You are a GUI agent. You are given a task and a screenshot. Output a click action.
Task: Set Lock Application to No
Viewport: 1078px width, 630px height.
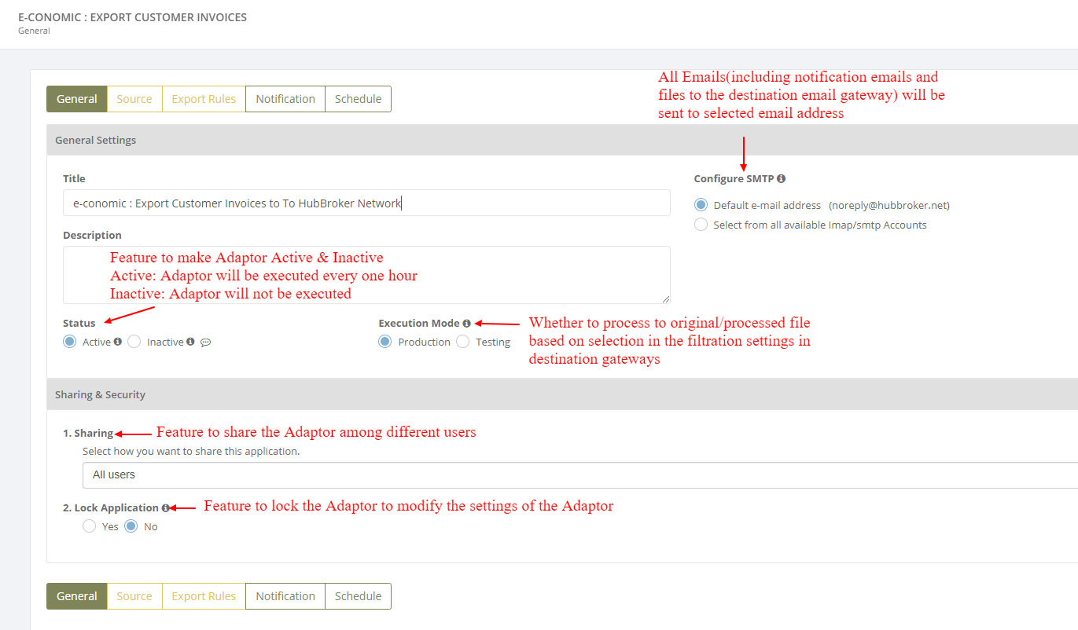[x=131, y=526]
